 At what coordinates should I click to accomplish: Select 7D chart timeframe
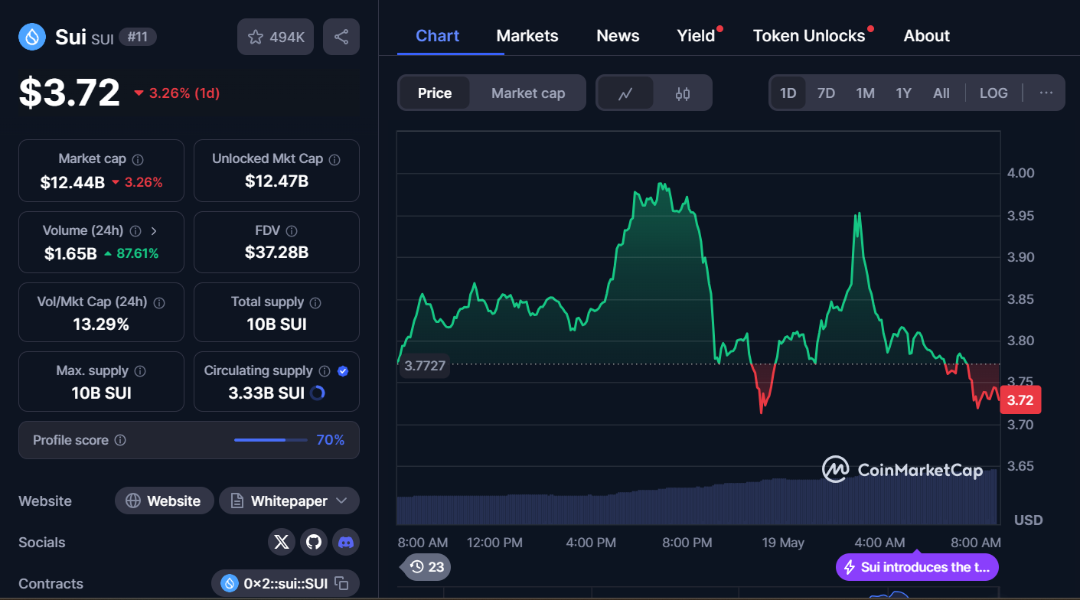[826, 93]
